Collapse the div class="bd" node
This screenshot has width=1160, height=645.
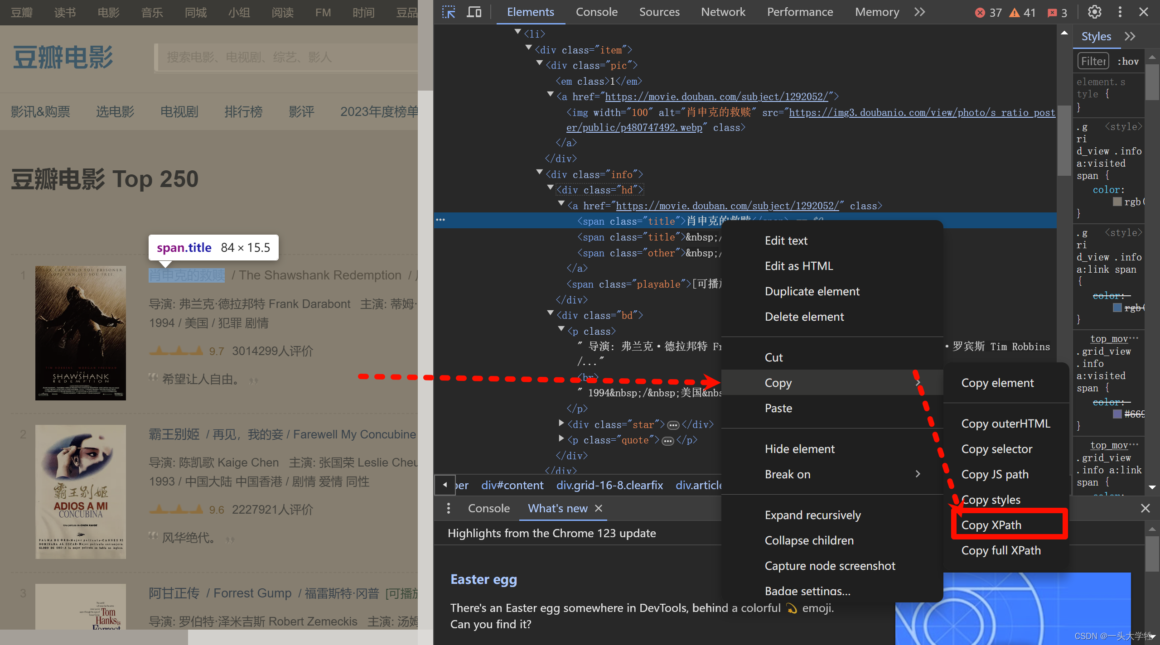[551, 313]
